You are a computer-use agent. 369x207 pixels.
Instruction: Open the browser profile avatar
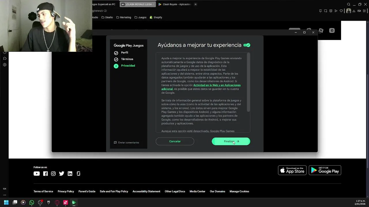coord(349,11)
